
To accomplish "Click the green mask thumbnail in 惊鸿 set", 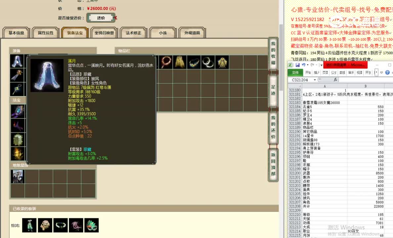I will point(92,225).
